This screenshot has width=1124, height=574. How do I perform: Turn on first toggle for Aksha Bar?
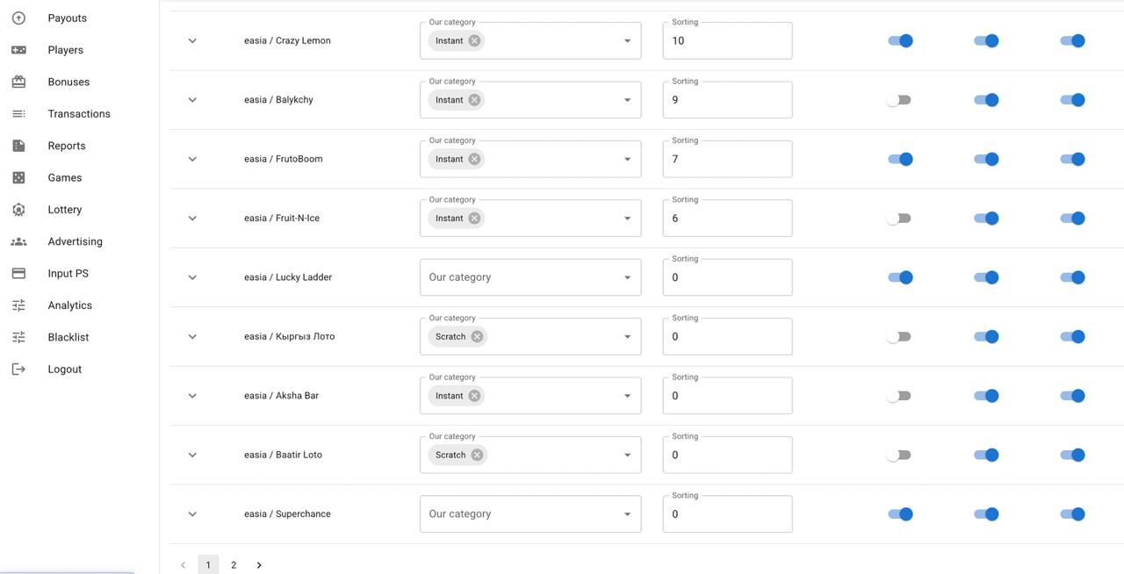898,396
